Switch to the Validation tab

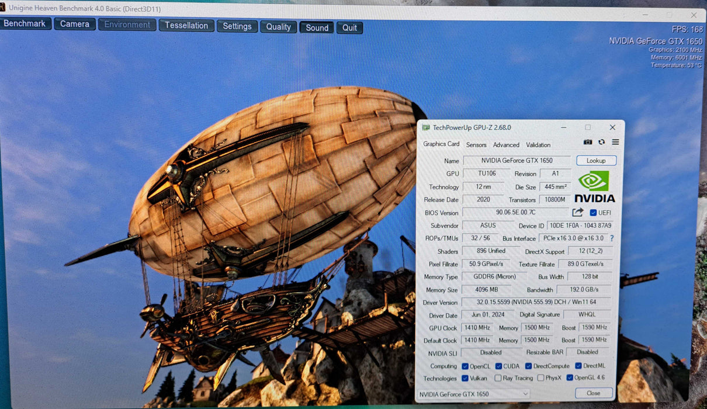pyautogui.click(x=538, y=145)
